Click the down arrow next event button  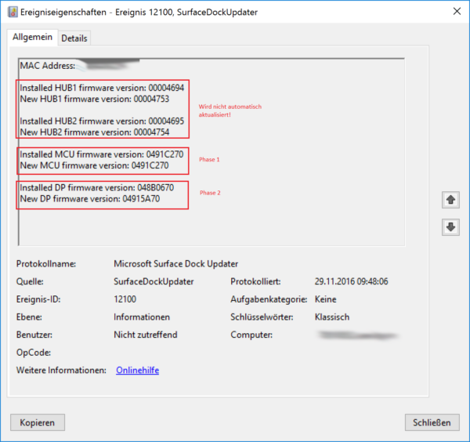[x=450, y=227]
